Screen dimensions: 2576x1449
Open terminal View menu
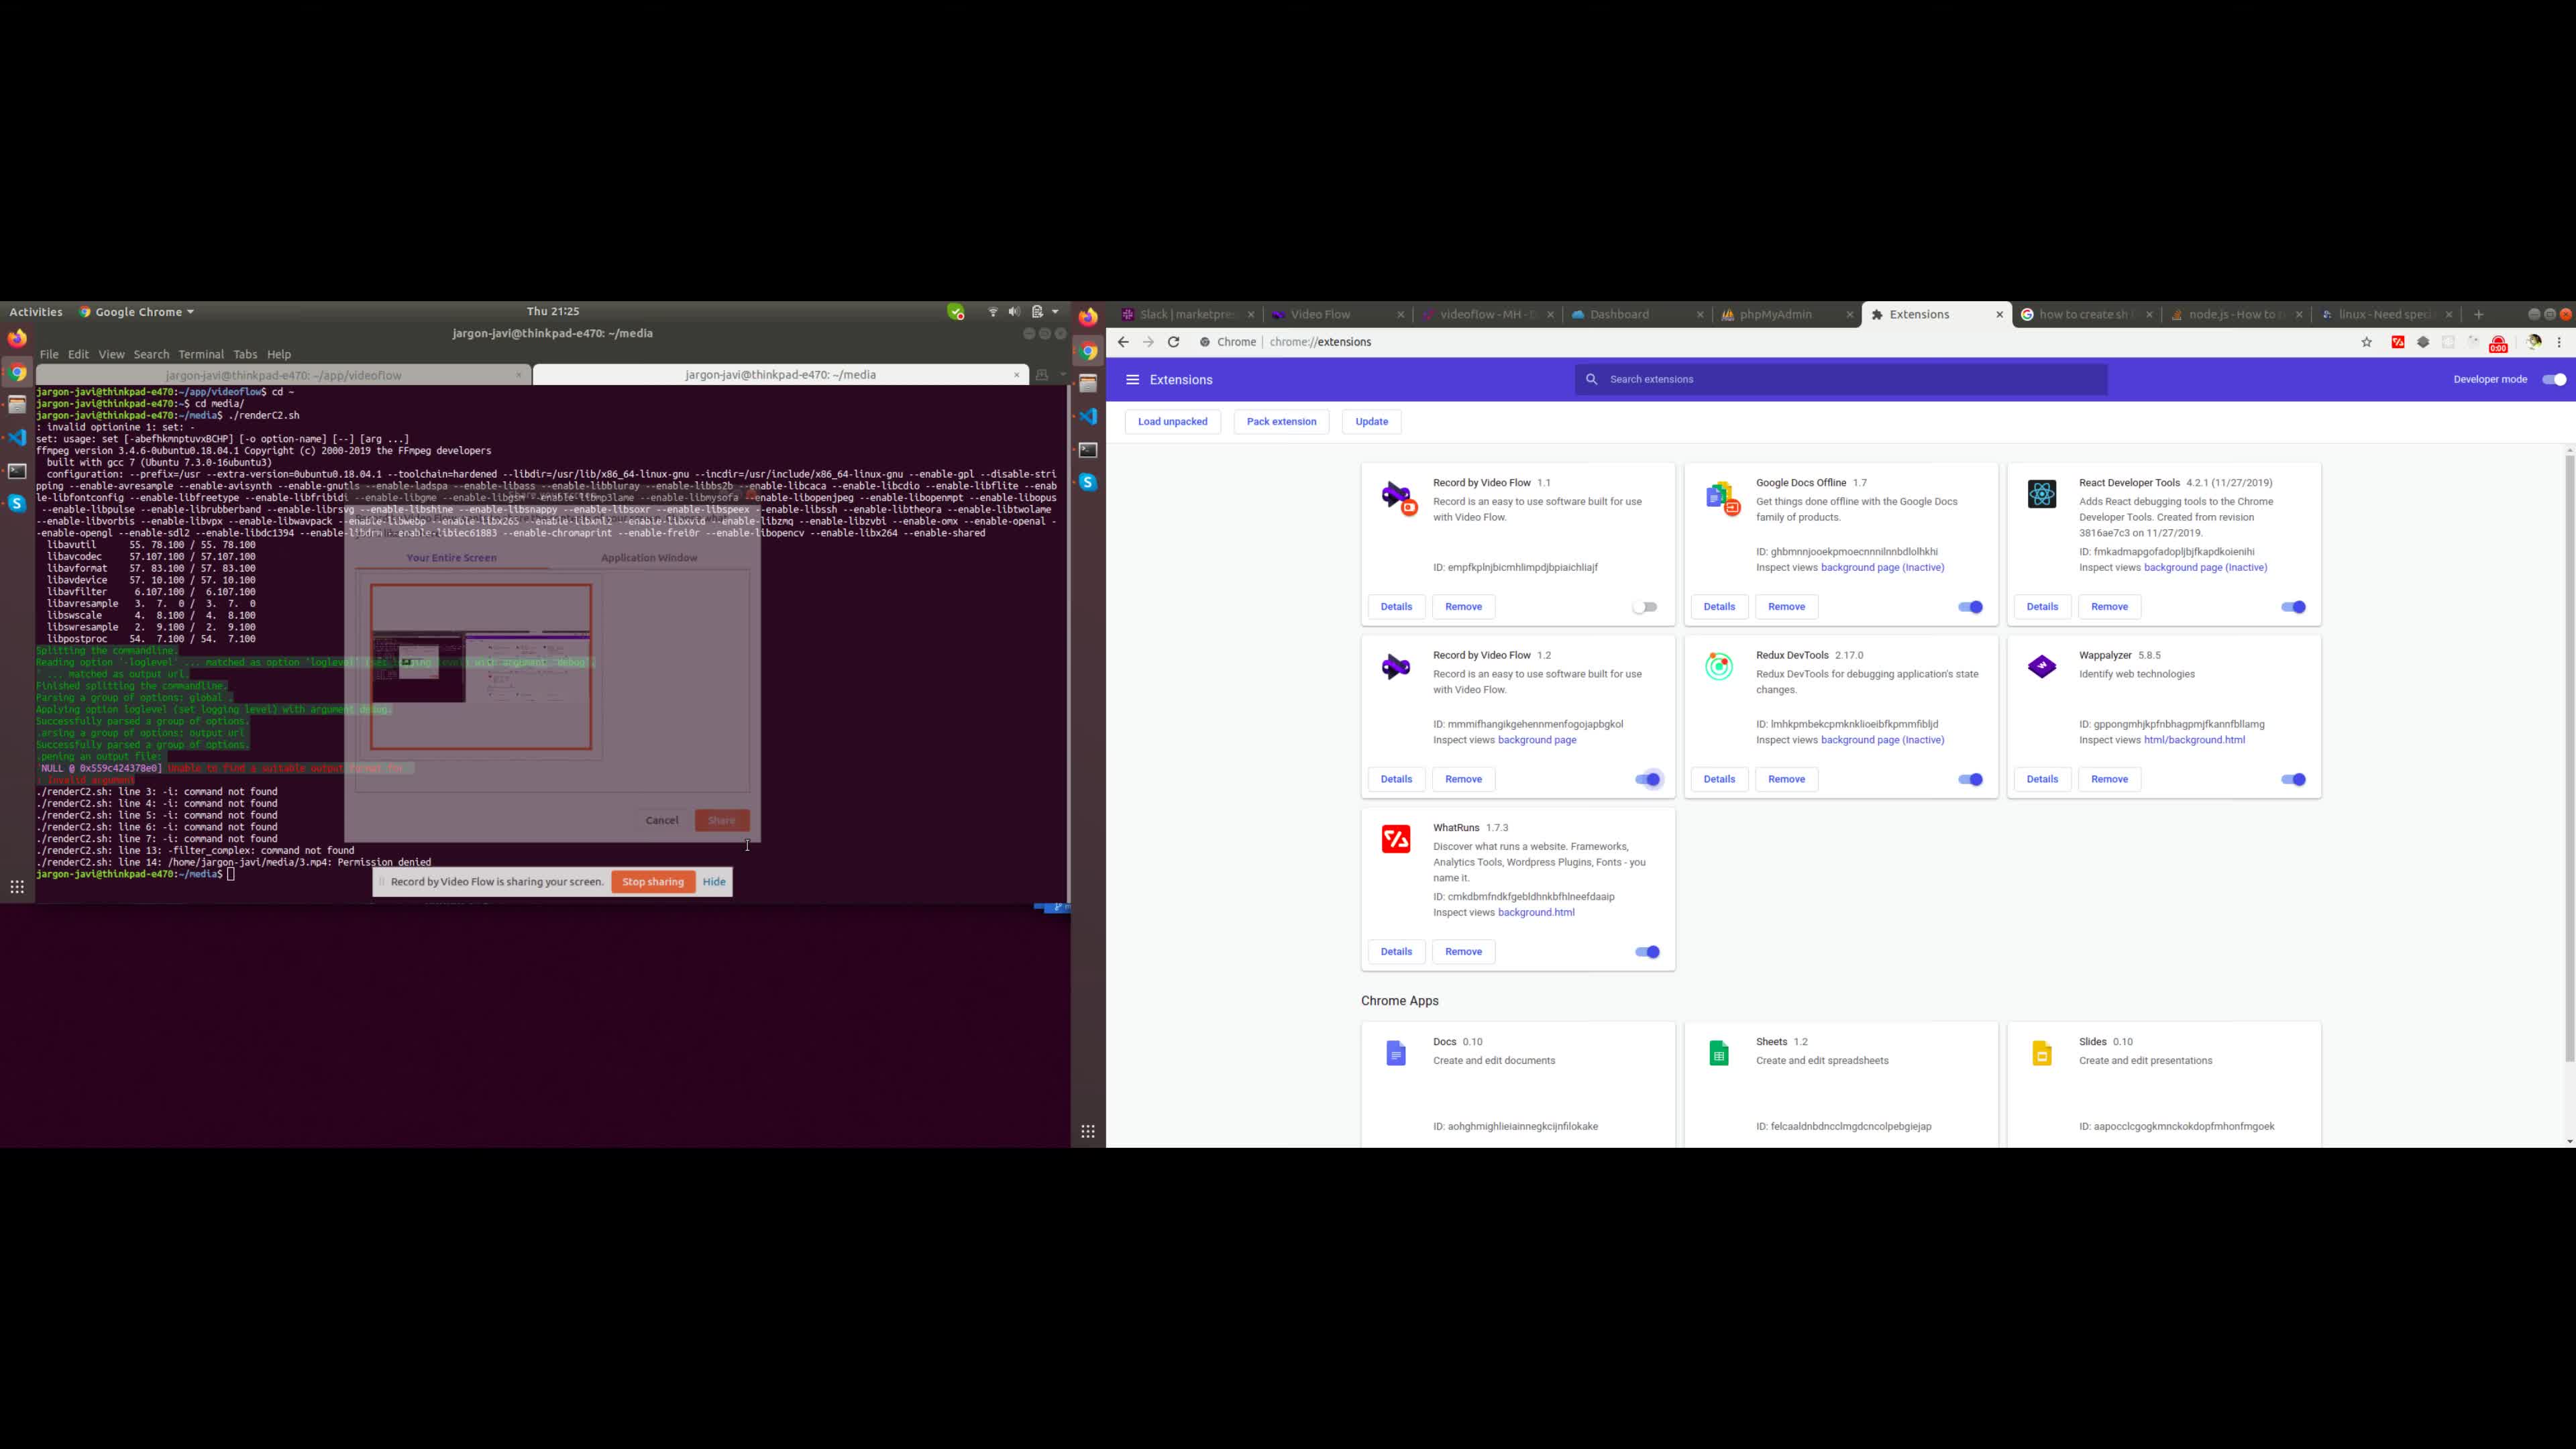[111, 354]
